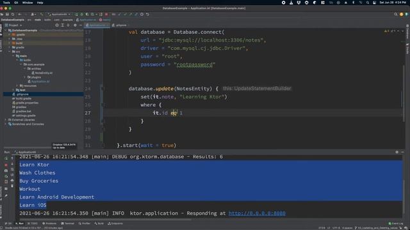Click the Forward navigation arrow
This screenshot has width=410, height=230.
click(26, 14)
